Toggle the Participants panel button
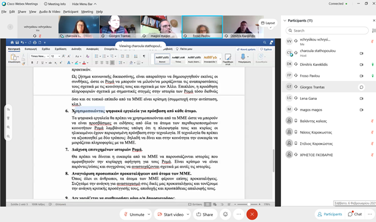Image resolution: width=376 pixels, height=222 pixels. (x=330, y=214)
